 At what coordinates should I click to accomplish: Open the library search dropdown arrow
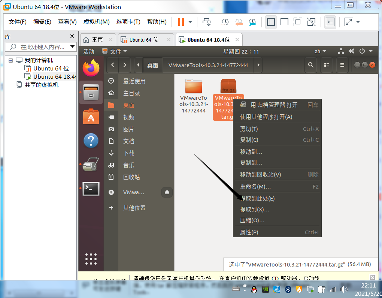click(72, 46)
